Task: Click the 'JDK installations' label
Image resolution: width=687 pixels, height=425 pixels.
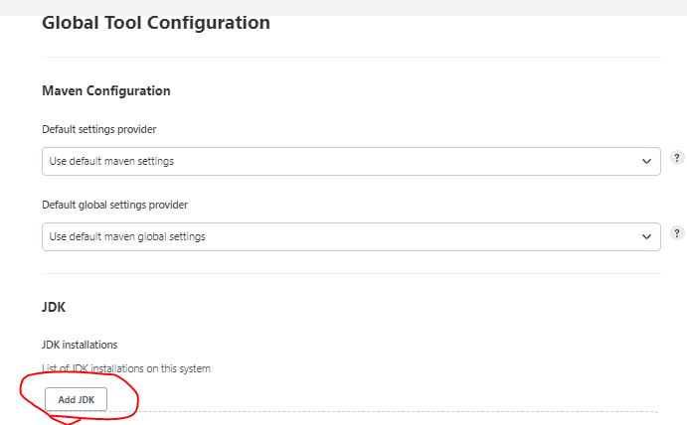Action: click(x=80, y=345)
